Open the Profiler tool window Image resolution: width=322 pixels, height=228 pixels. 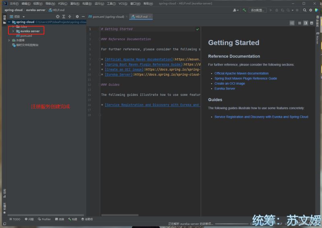click(44, 219)
